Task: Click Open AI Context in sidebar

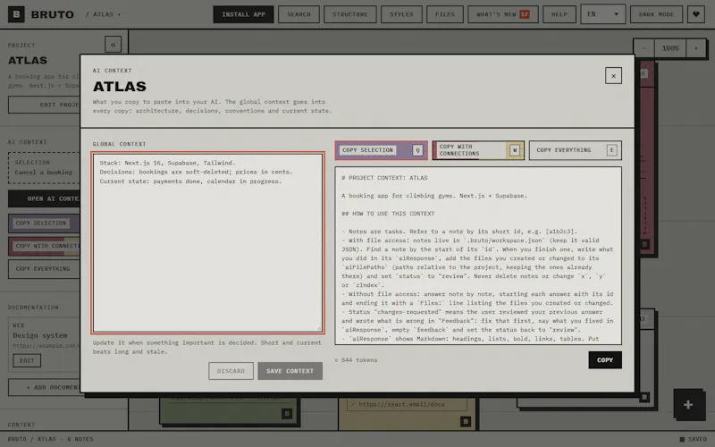Action: click(44, 198)
